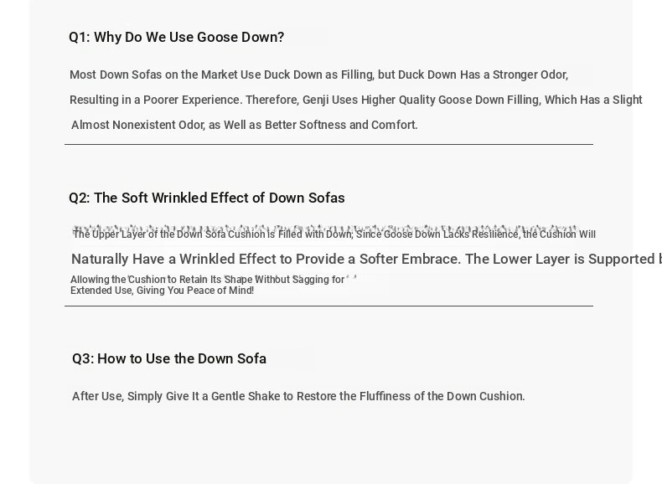Open the Q3 How to Use the Down Sofa heading
Screen dimensions: 662x484
[169, 358]
